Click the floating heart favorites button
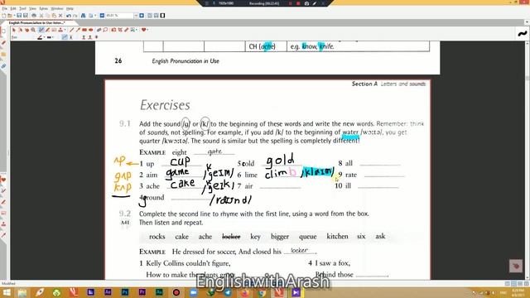This screenshot has height=298, width=530. tap(516, 266)
